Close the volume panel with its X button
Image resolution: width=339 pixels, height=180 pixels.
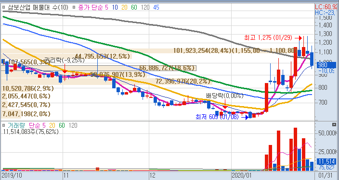[334, 125]
